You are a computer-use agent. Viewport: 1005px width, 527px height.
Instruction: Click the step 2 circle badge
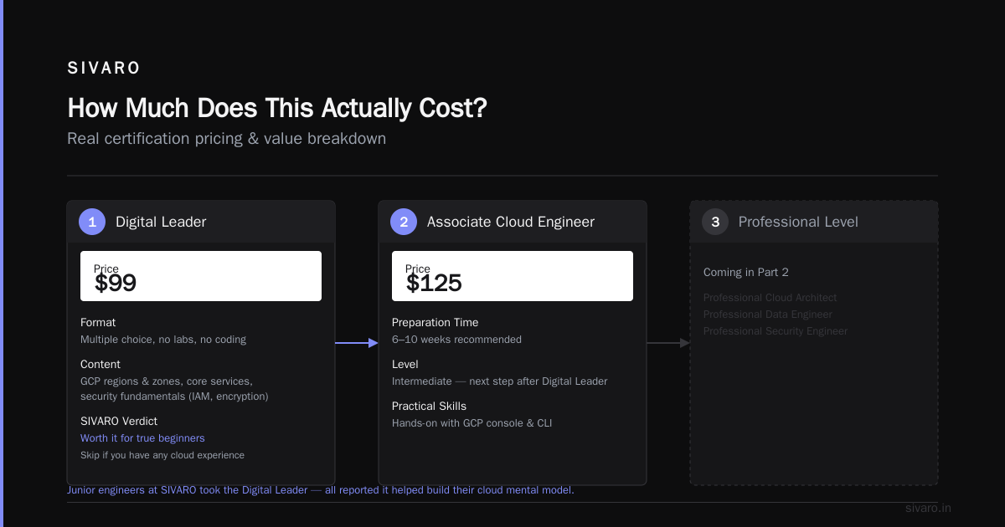404,222
